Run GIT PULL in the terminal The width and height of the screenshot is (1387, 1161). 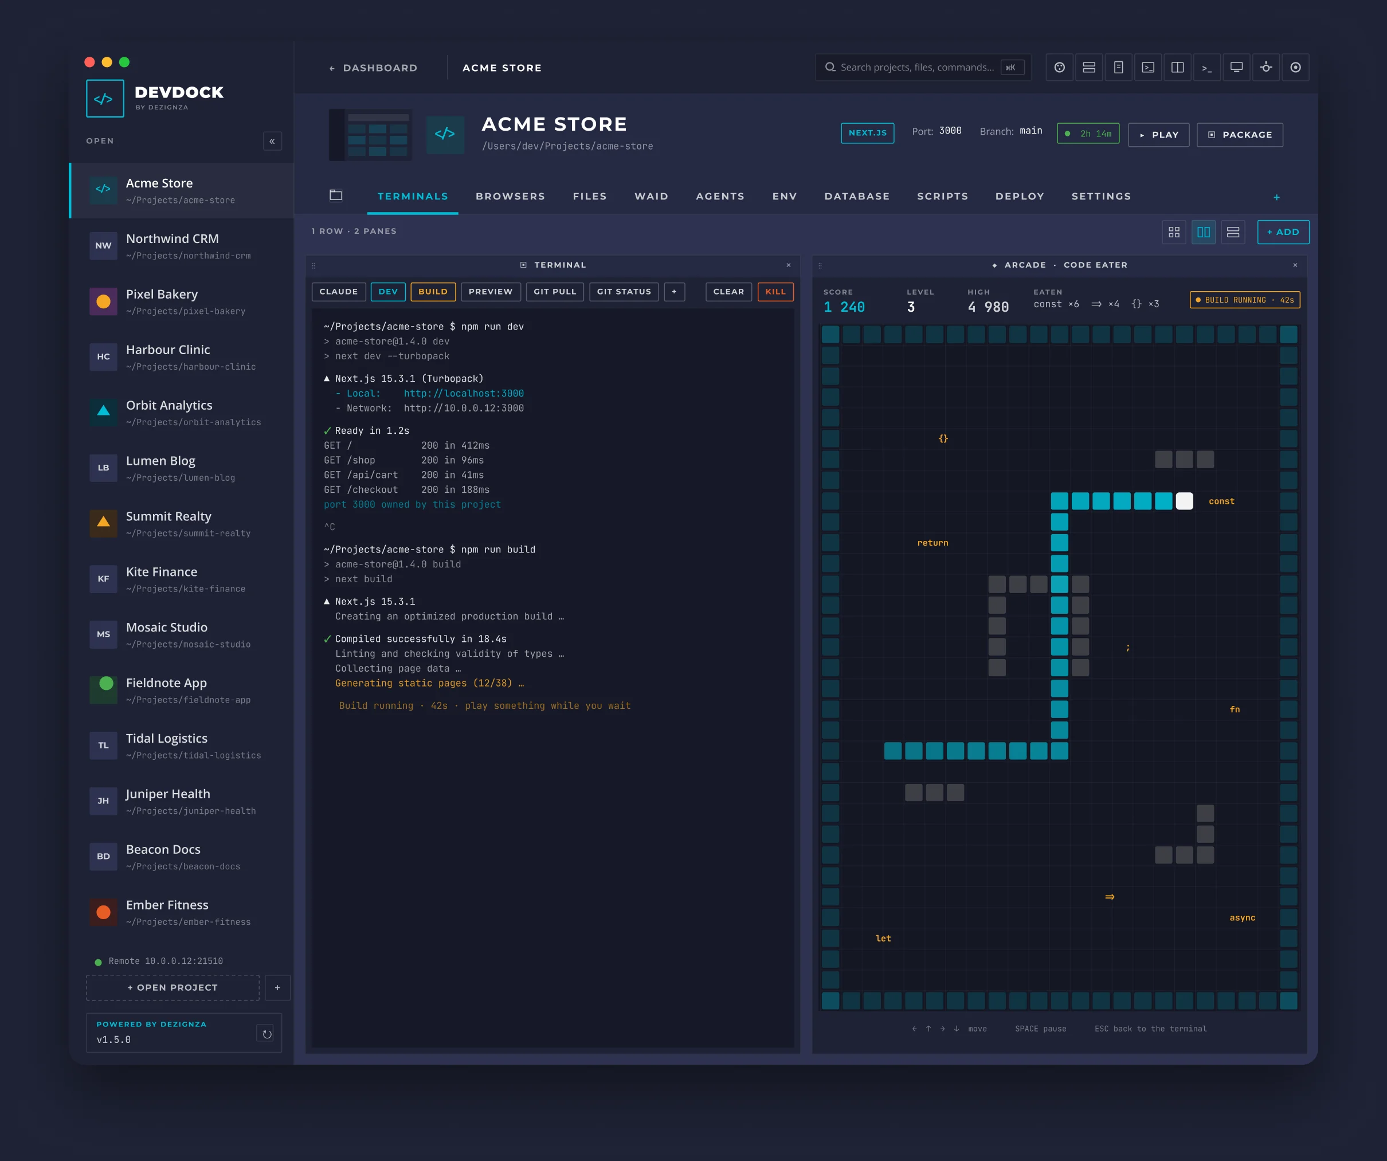pyautogui.click(x=555, y=292)
